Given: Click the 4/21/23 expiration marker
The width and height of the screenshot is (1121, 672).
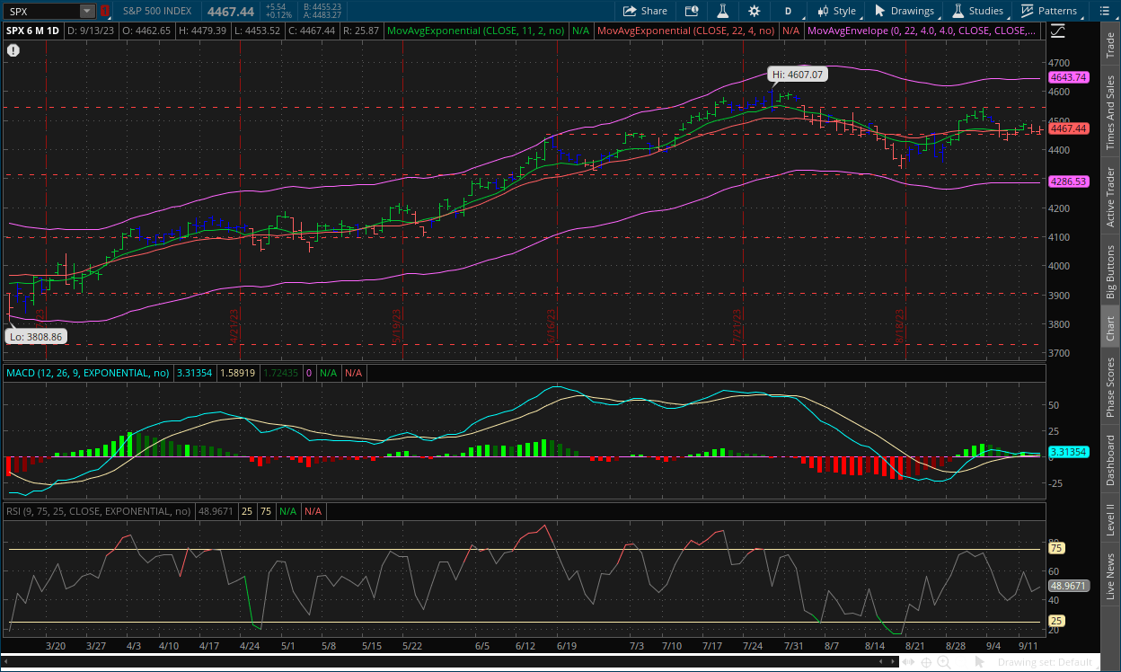Looking at the screenshot, I should coord(234,328).
